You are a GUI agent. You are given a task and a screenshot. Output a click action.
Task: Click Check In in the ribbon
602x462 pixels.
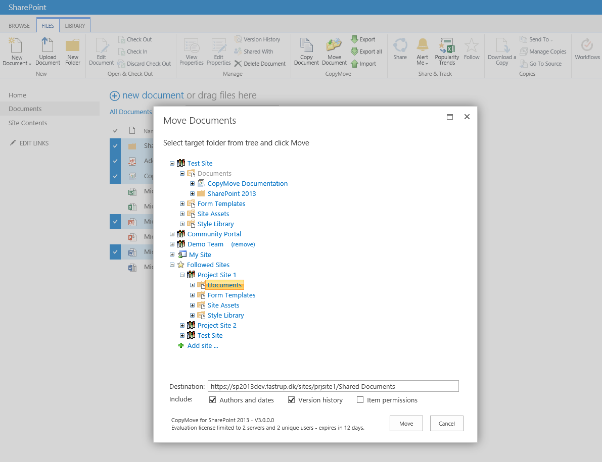132,52
